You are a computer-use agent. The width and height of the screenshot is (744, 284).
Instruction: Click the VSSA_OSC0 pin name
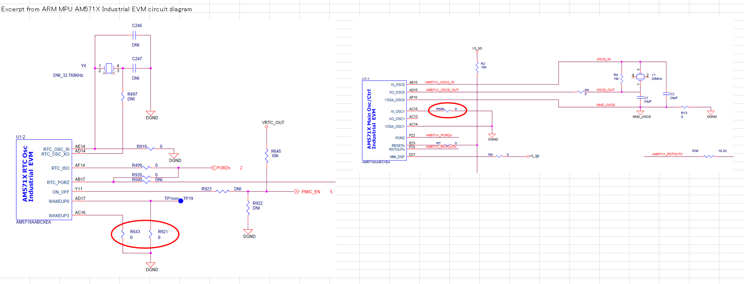(395, 100)
